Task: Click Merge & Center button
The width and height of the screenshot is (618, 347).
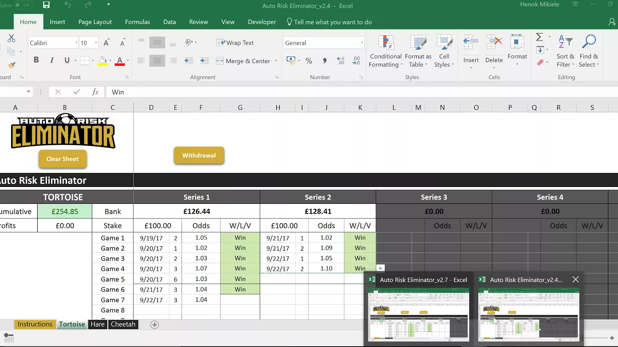Action: [243, 61]
